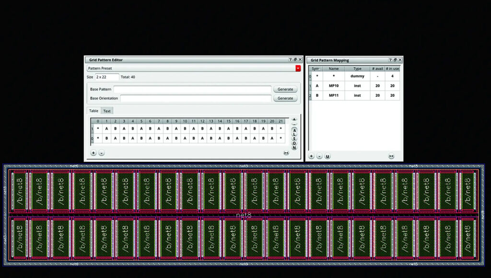Click the Base Pattern text field
The image size is (491, 278).
(192, 90)
